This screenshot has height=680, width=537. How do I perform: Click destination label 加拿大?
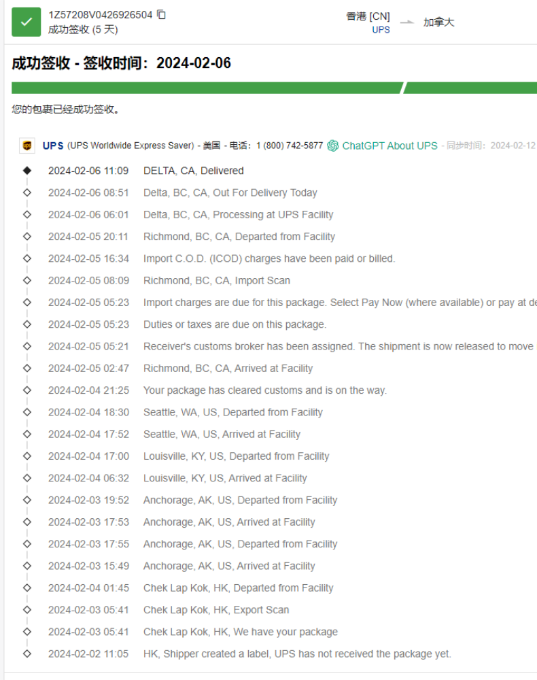[438, 22]
